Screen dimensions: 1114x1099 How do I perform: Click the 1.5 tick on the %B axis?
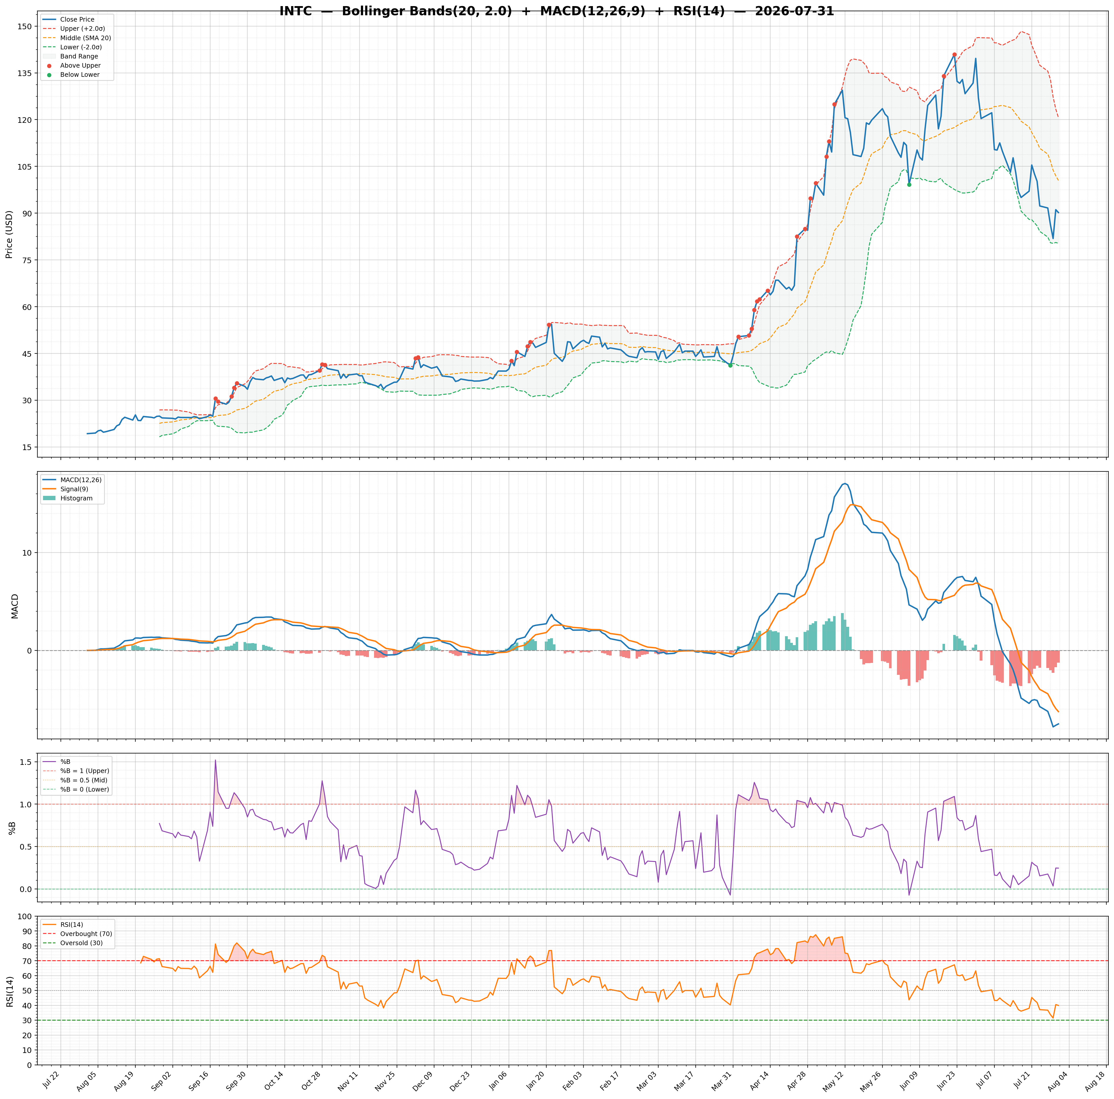(26, 762)
